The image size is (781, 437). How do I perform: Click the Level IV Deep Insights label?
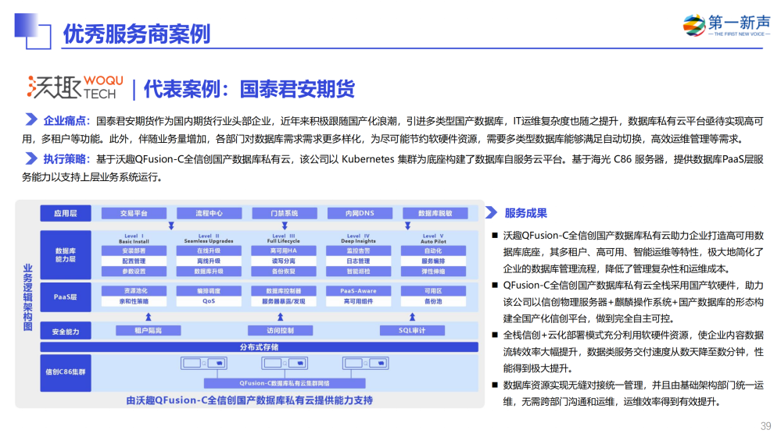pyautogui.click(x=359, y=239)
